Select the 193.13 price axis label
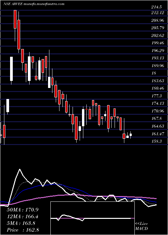Screen dimensions: 168x235 (x=158, y=58)
